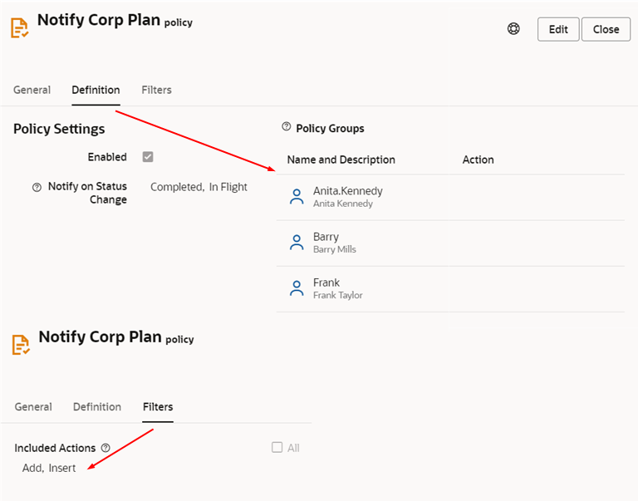Click the user icon for Anita.Kennedy
Screen dimensions: 638x501
pyautogui.click(x=296, y=197)
